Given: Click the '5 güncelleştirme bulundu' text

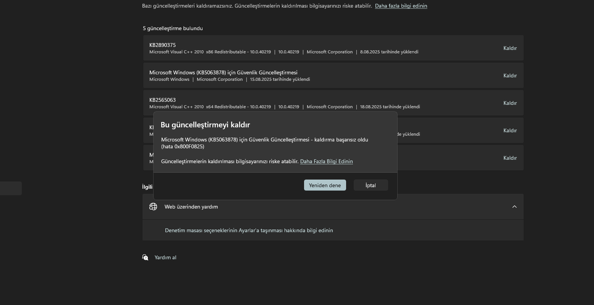Looking at the screenshot, I should (x=173, y=28).
